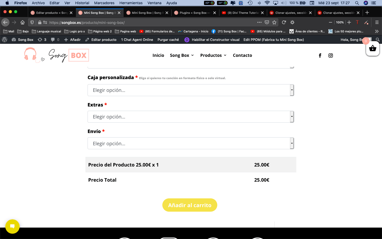382x239 pixels.
Task: Open the Historial menu in menu bar
Action: point(82,3)
